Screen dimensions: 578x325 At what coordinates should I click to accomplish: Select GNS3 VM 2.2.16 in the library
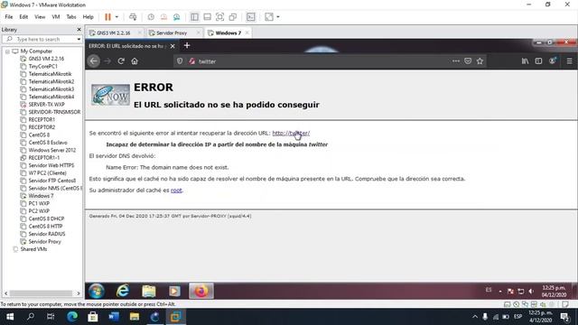coord(46,59)
